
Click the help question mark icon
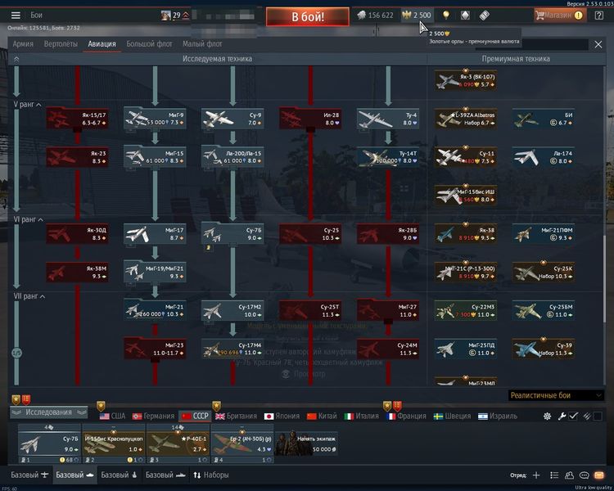click(599, 15)
